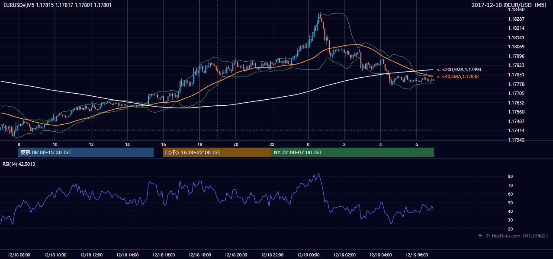Click price axis label 1.17632
The image size is (553, 259).
(x=517, y=103)
